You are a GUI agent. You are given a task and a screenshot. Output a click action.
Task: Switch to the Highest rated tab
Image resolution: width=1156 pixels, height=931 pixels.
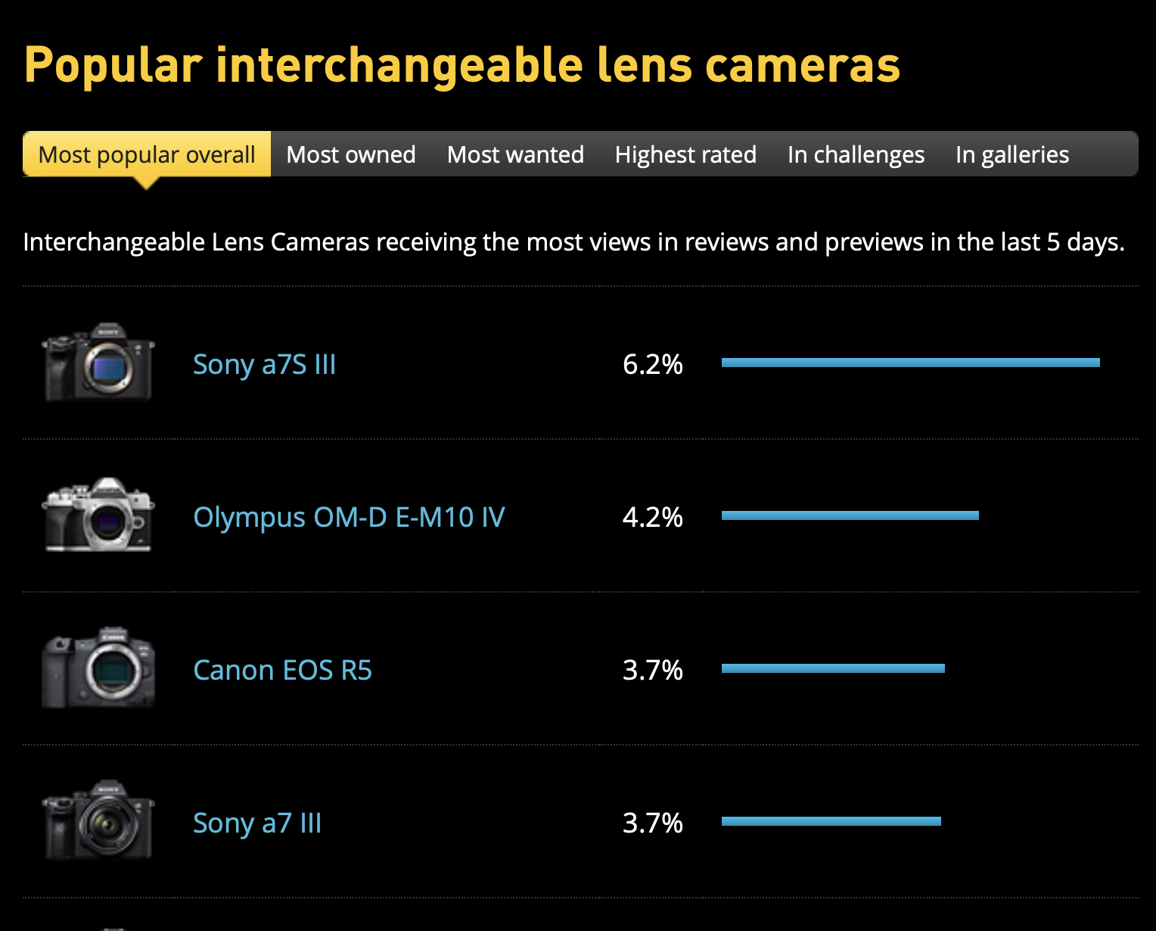[x=685, y=154]
